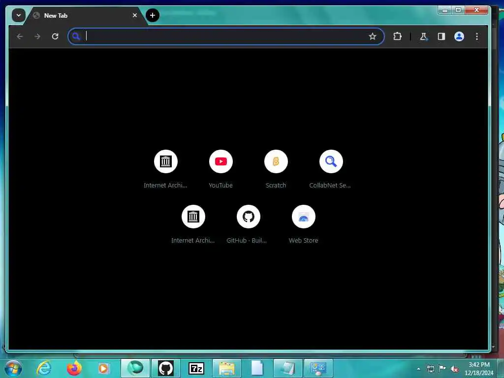Launch Firefox from taskbar
Viewport: 504px width, 378px height.
[x=74, y=368]
